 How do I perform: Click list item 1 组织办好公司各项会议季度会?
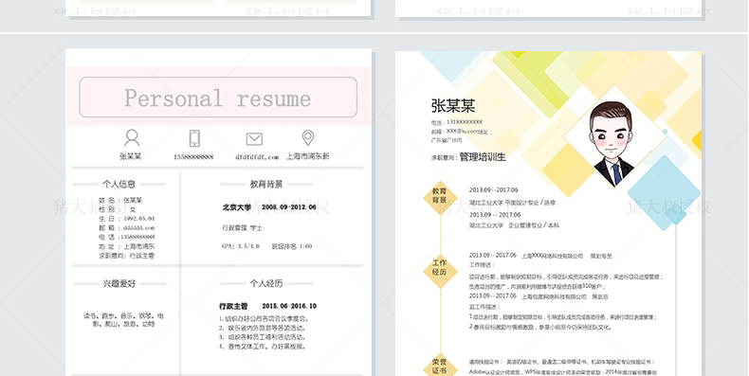pyautogui.click(x=265, y=319)
